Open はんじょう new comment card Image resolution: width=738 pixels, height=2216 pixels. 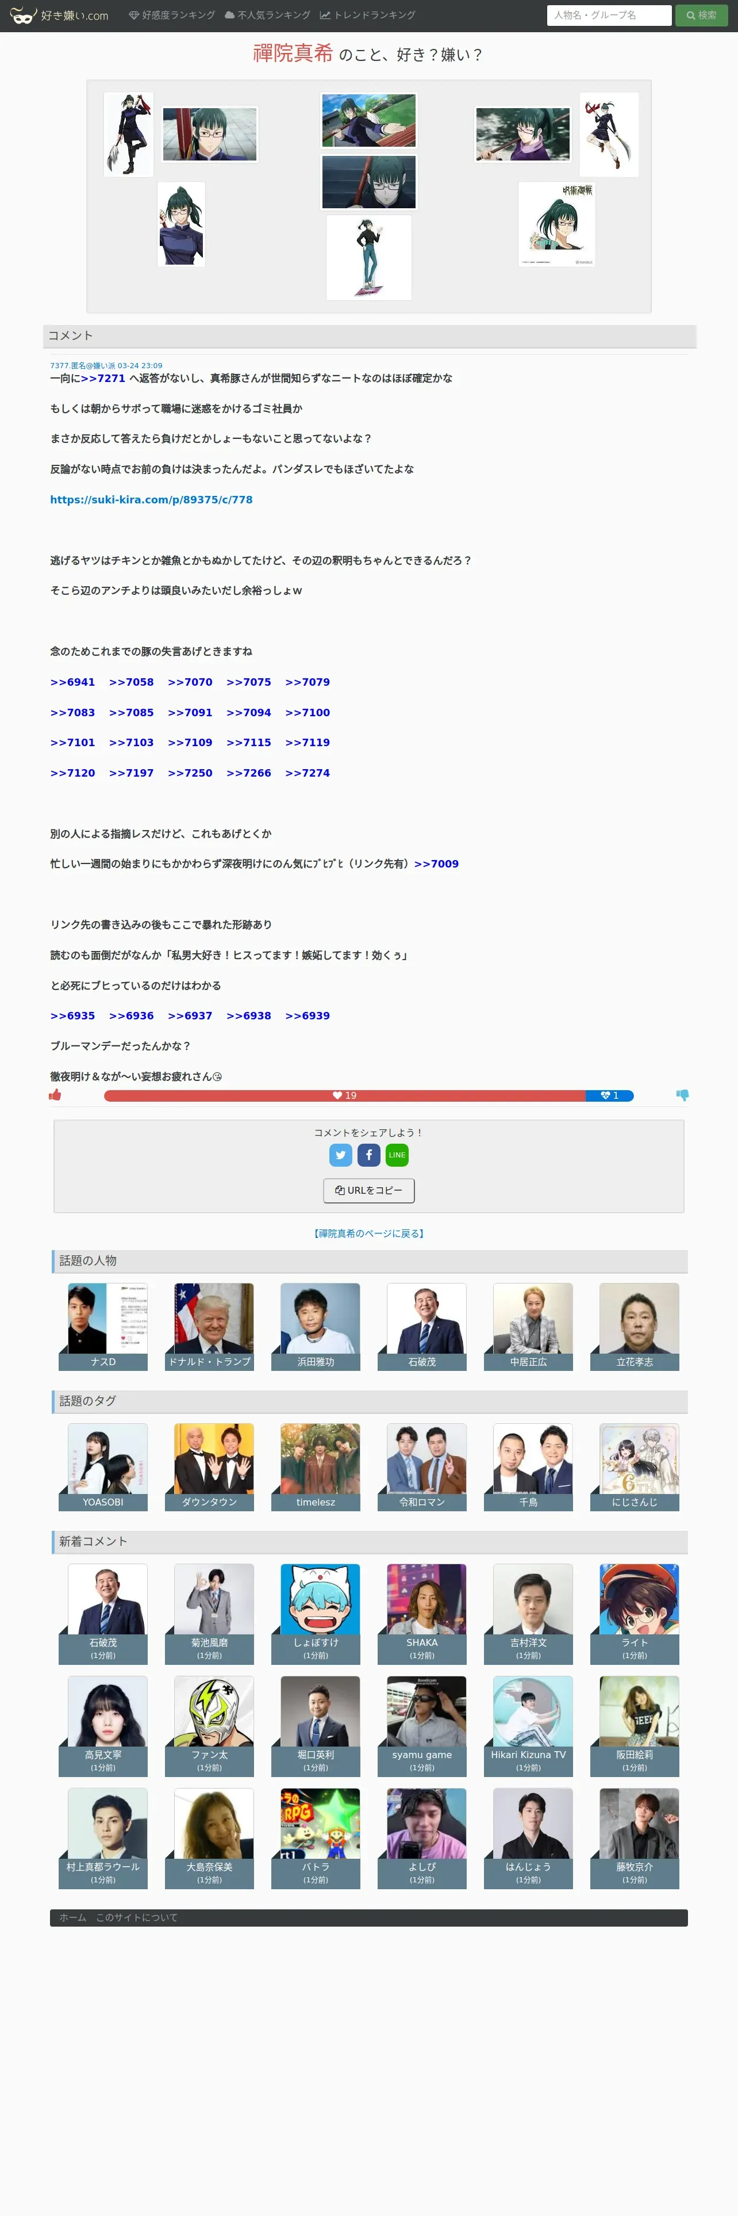(x=528, y=1839)
